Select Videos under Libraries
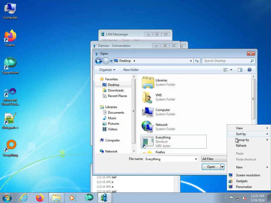The image size is (271, 203). coord(112,129)
